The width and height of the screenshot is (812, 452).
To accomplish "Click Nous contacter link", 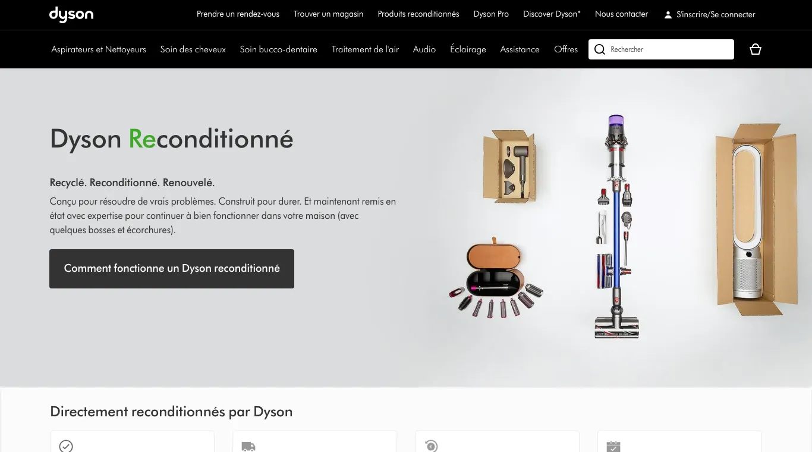I will (x=622, y=14).
